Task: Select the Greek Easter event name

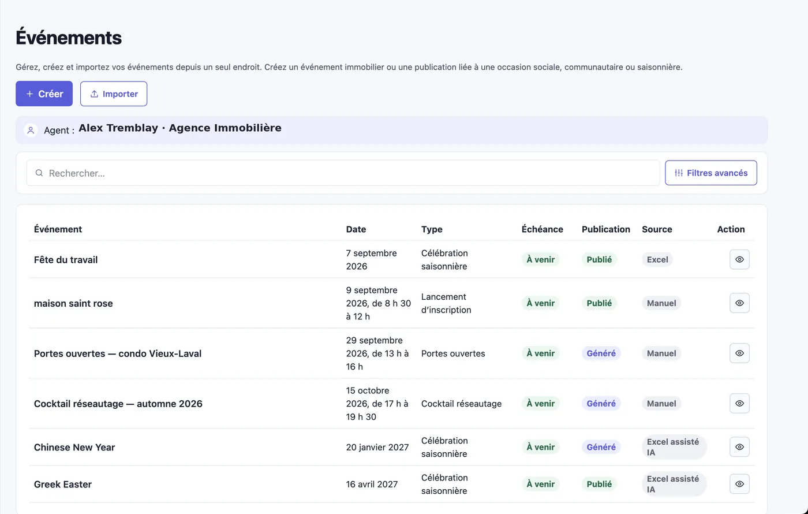Action: click(63, 484)
